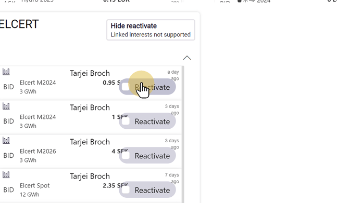Select the 12 GWh volume text

pyautogui.click(x=30, y=195)
